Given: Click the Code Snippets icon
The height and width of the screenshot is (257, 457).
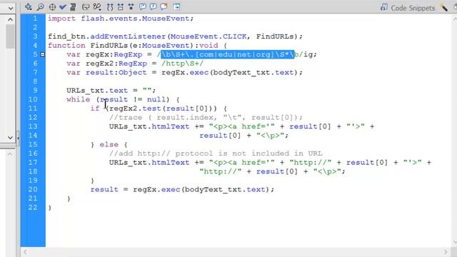Looking at the screenshot, I should pos(384,7).
